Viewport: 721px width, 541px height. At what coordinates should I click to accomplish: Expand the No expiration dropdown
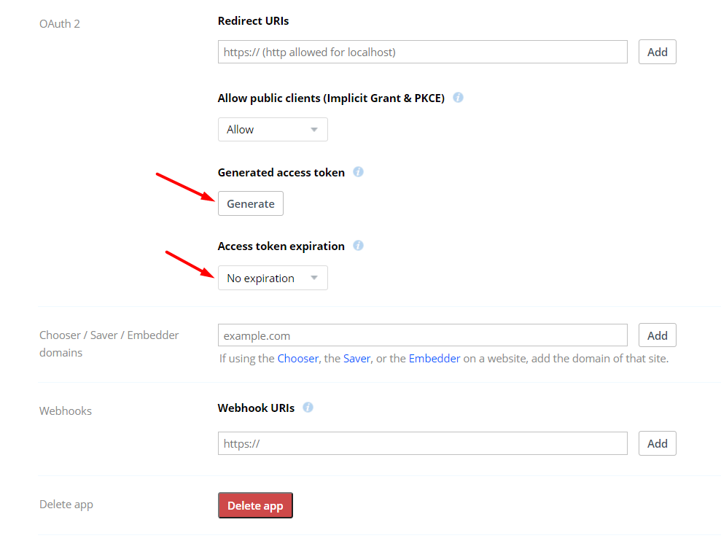coord(273,278)
